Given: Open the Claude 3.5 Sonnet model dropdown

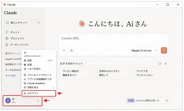Looking at the screenshot, I should (144, 51).
